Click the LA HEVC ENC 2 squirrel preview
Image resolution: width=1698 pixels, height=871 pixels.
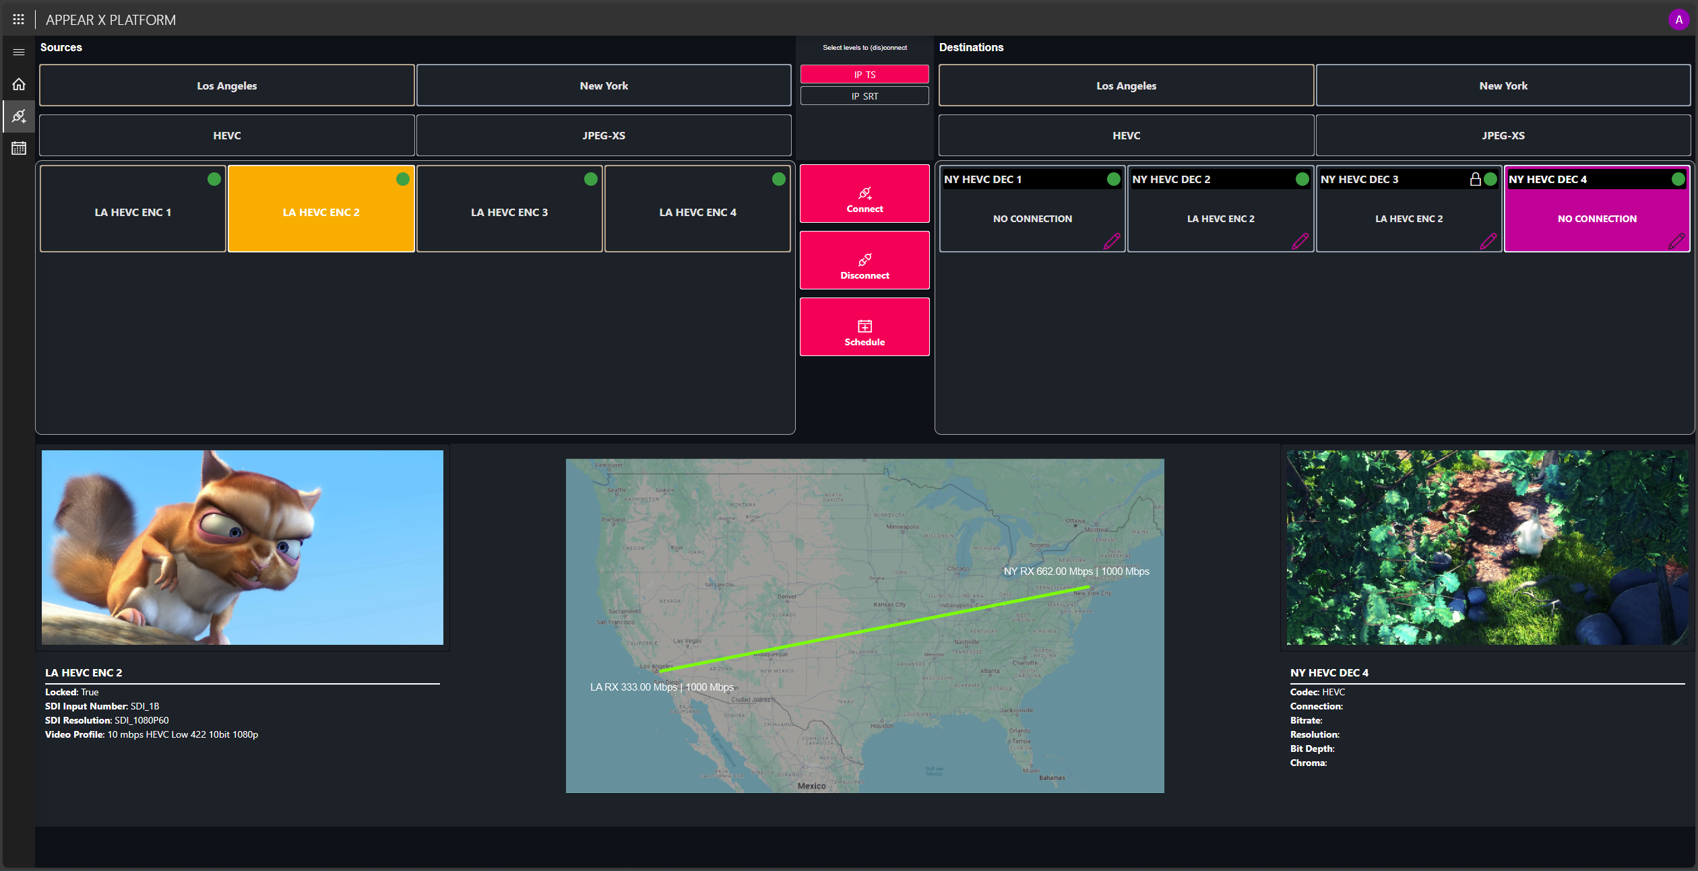tap(243, 547)
